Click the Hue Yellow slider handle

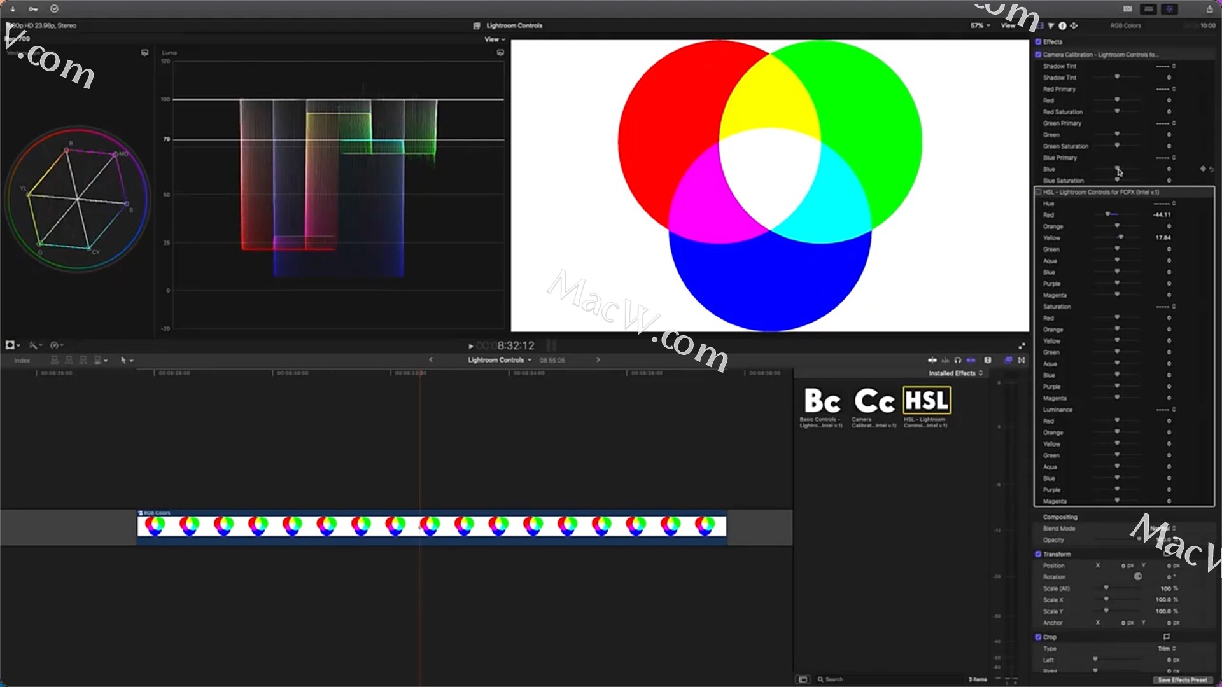pos(1121,237)
